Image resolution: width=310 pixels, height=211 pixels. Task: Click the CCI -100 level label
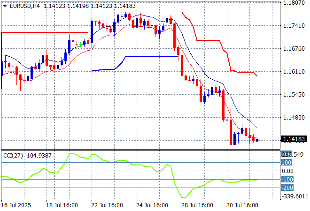[287, 179]
